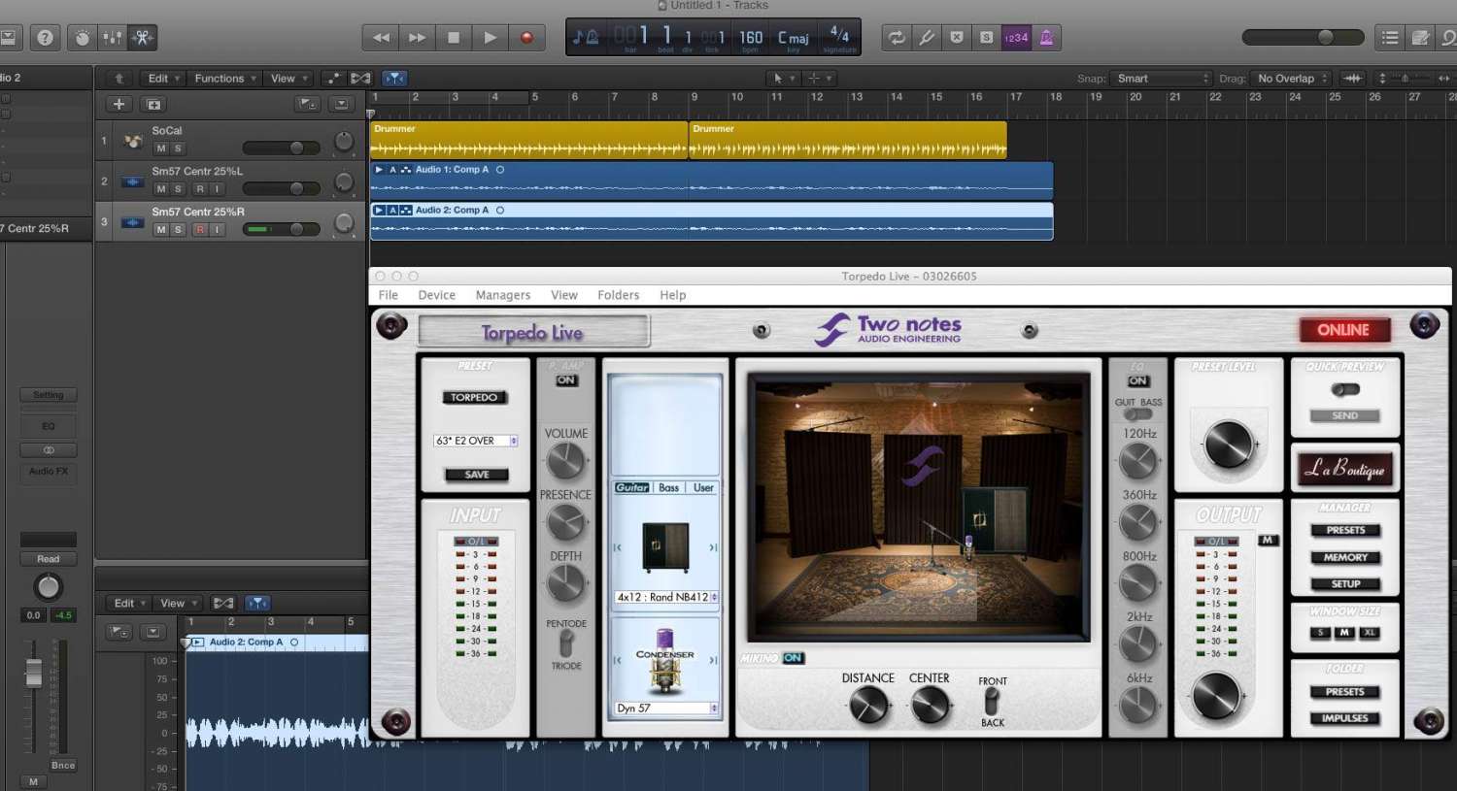Click the DISTANCE knob in miking
The image size is (1457, 791).
(x=867, y=707)
